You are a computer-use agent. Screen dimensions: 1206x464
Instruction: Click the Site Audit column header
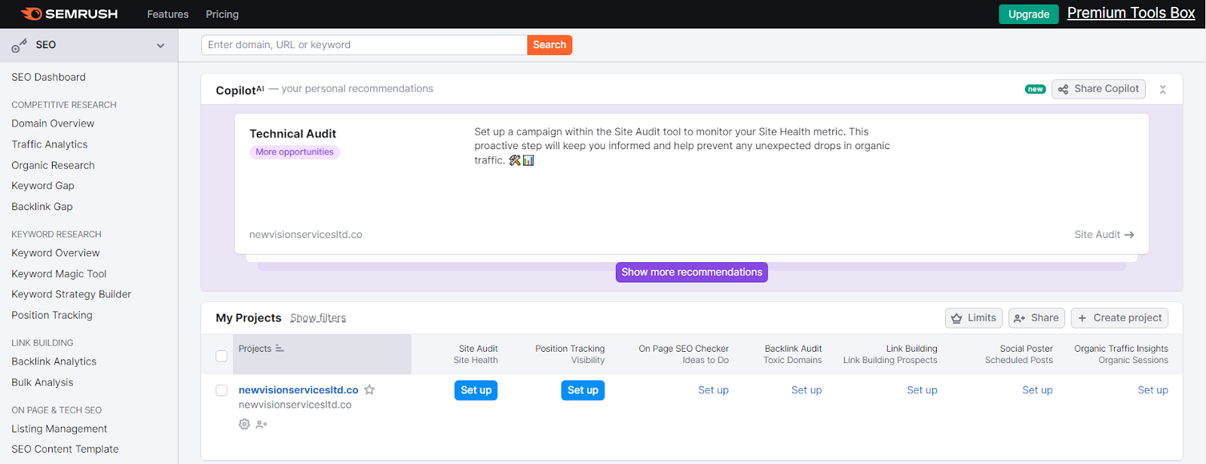[478, 349]
